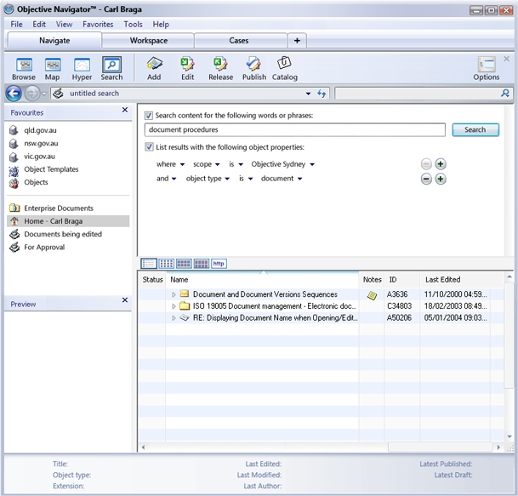Image resolution: width=518 pixels, height=496 pixels.
Task: Open Documents being edited search
Action: click(63, 234)
